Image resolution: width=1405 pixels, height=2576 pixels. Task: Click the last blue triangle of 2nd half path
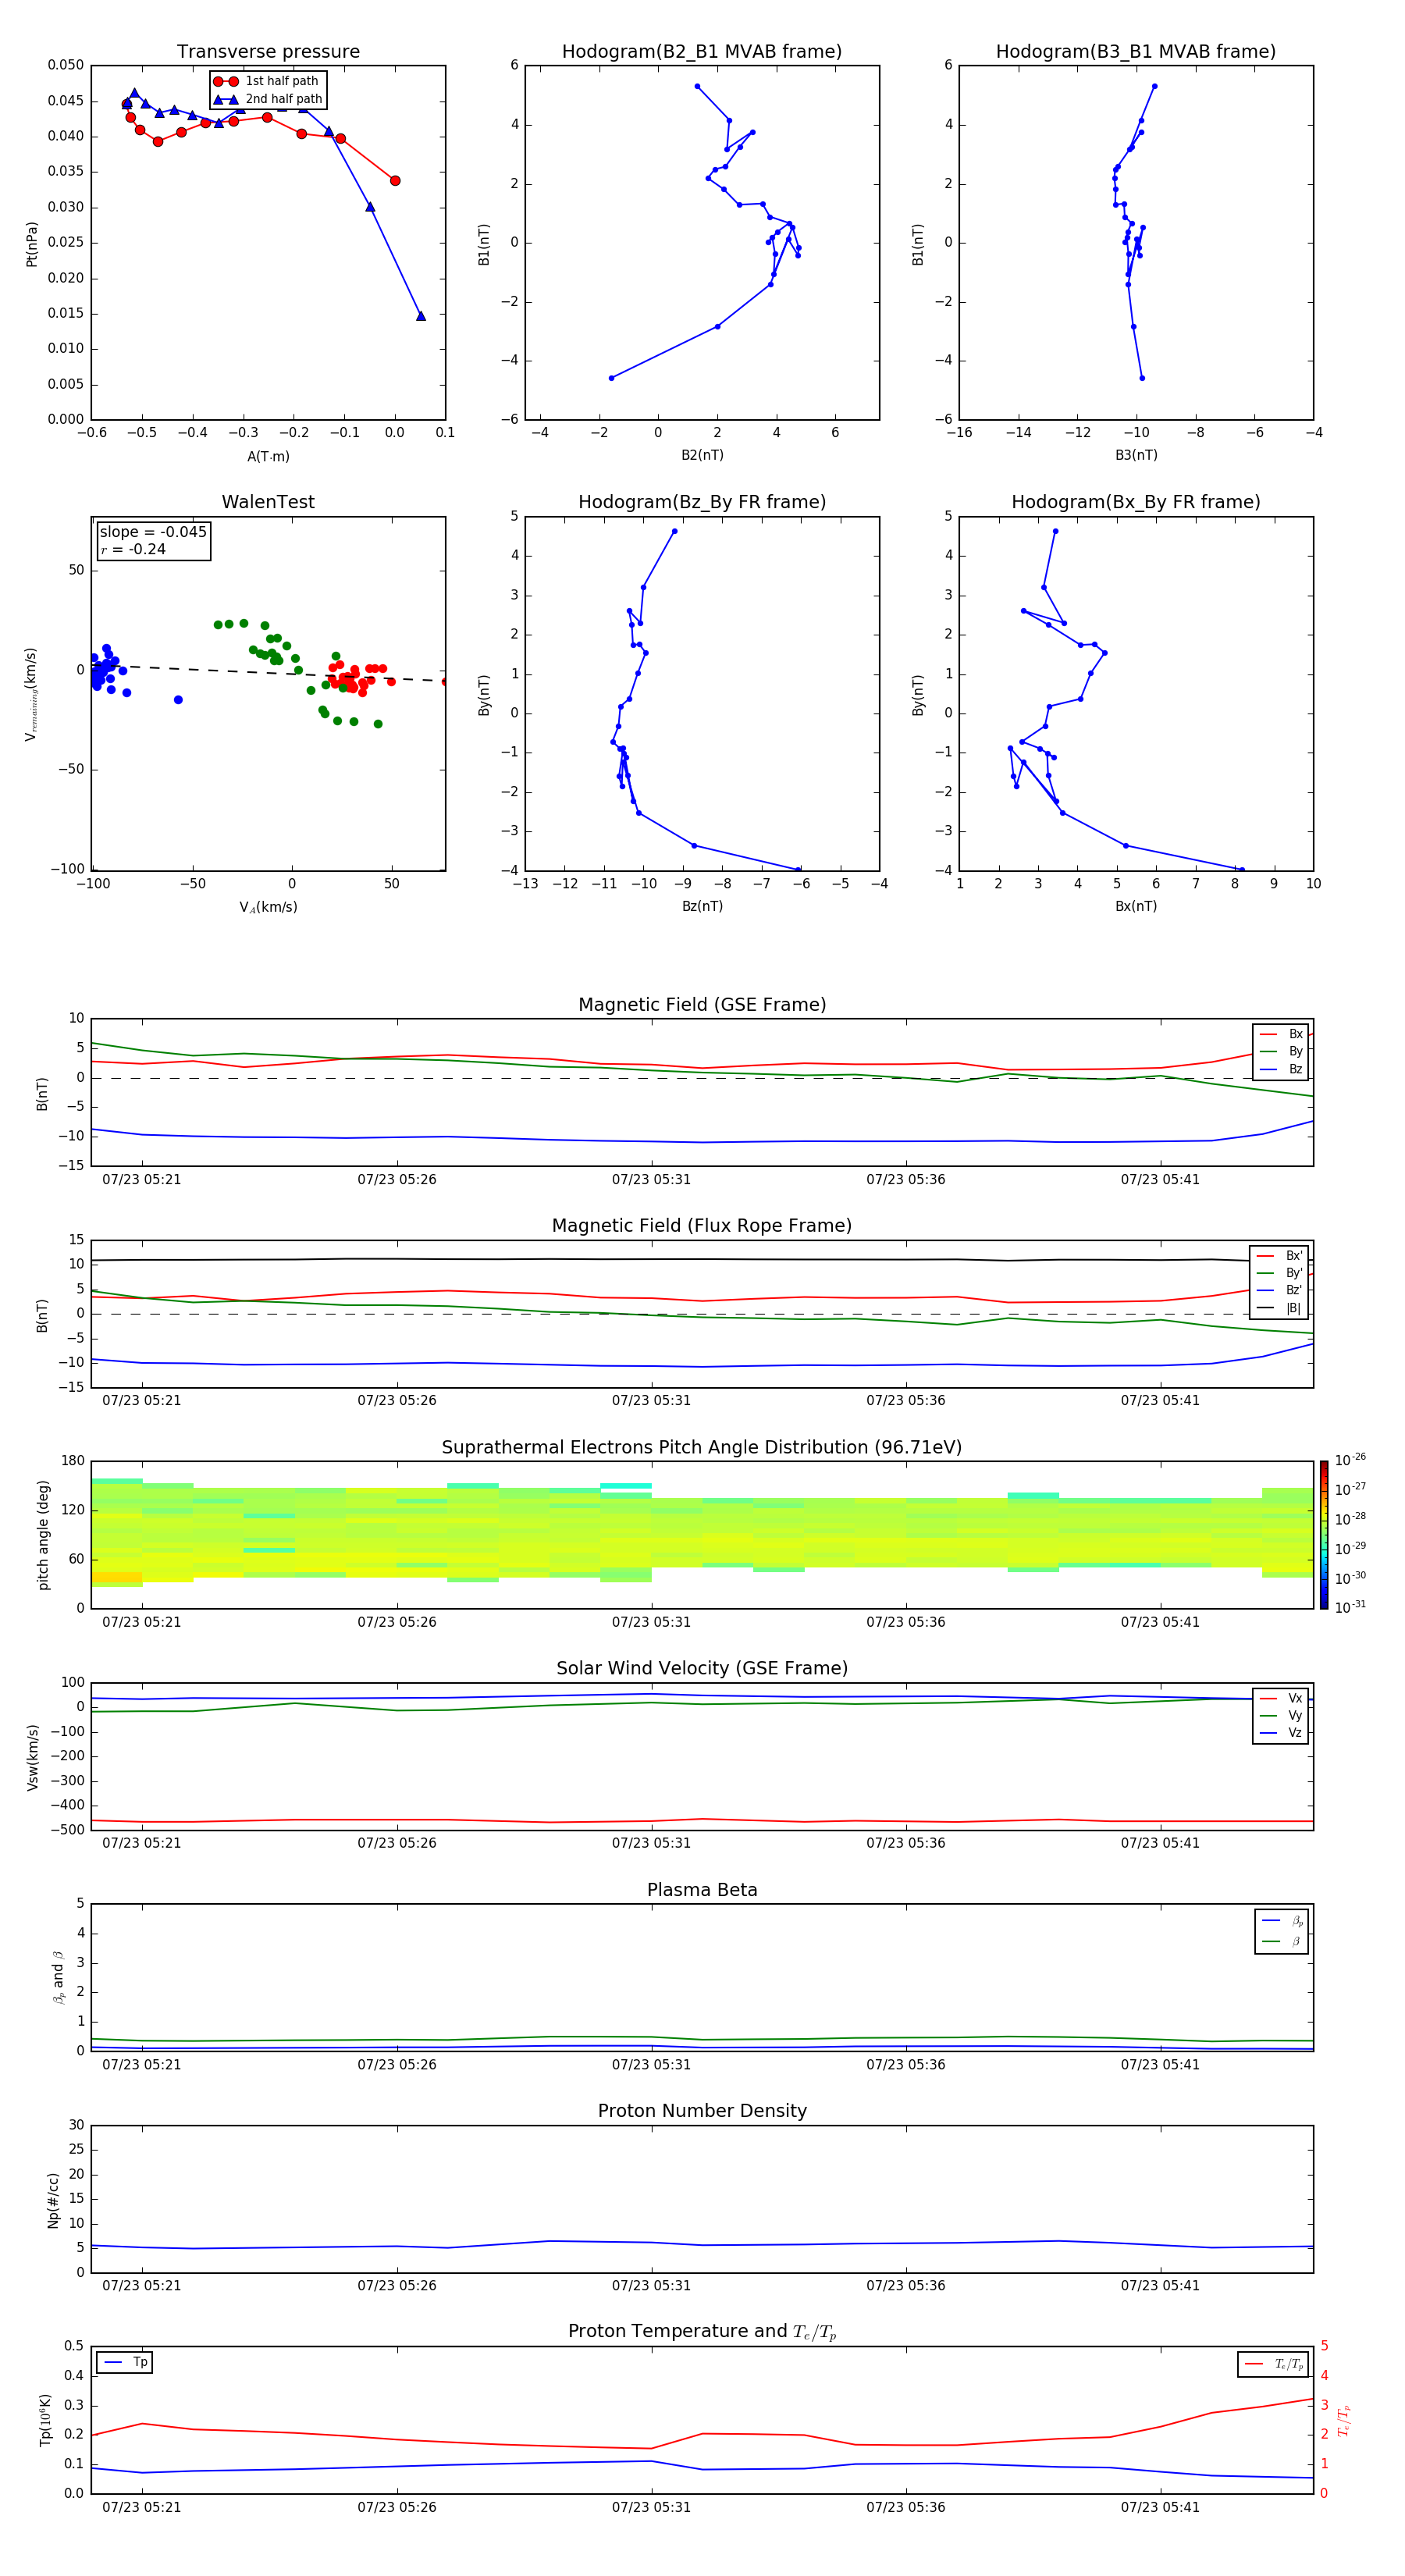click(421, 316)
